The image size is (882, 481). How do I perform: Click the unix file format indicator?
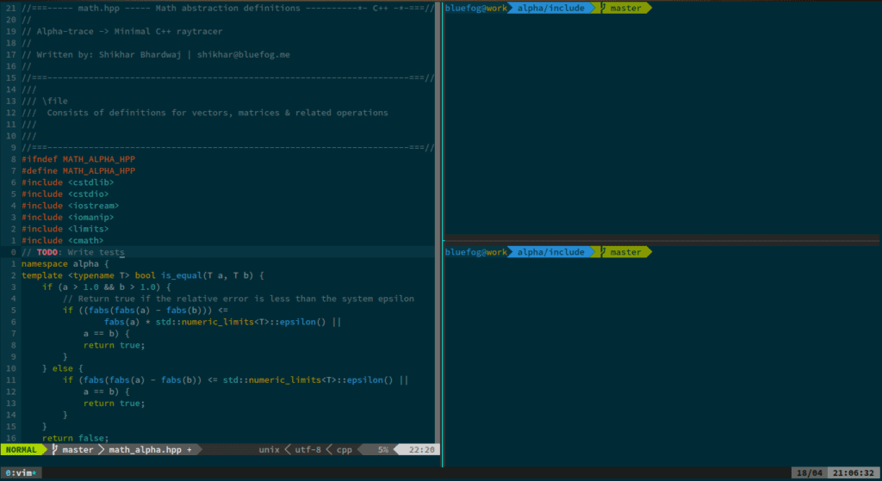(x=269, y=449)
